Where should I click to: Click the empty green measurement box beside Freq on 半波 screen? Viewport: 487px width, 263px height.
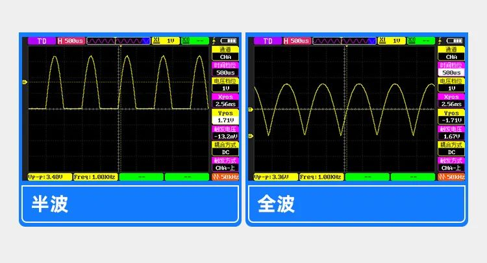(x=142, y=177)
